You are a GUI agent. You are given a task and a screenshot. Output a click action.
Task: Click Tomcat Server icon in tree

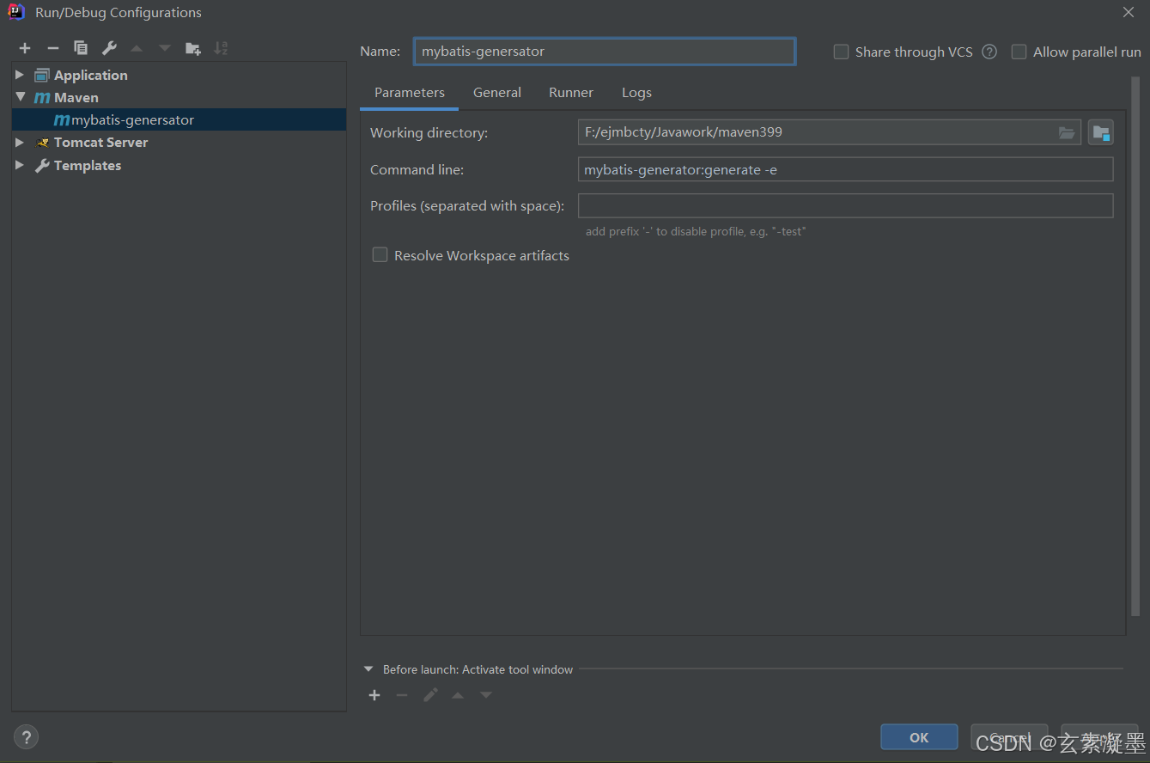click(42, 143)
